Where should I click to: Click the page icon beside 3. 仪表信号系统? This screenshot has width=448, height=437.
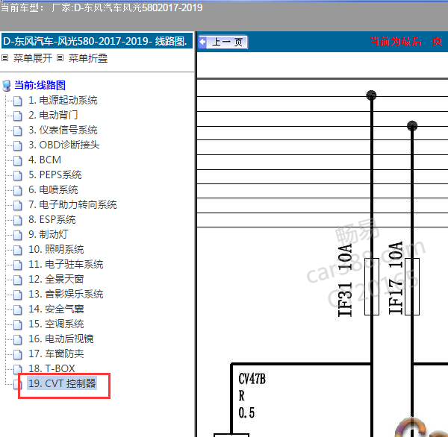(18, 131)
